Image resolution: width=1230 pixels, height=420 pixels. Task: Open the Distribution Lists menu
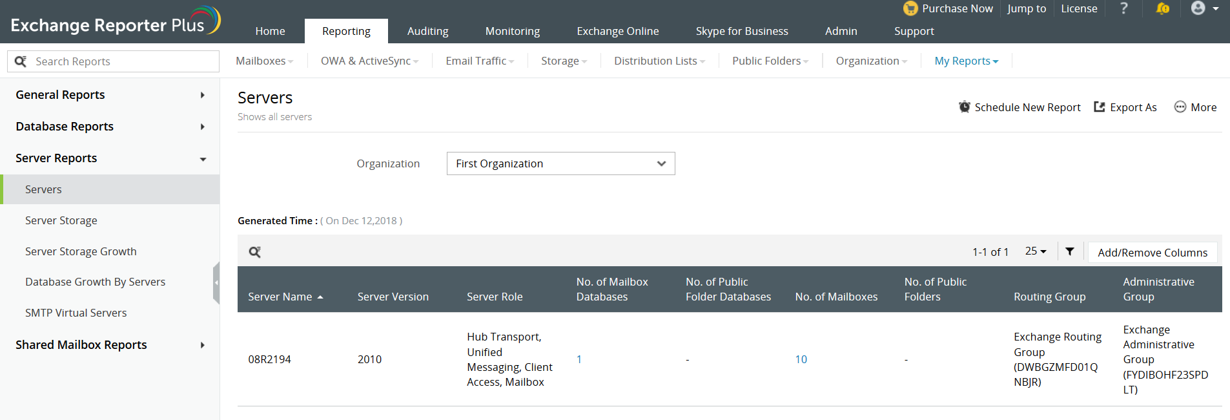click(x=659, y=61)
